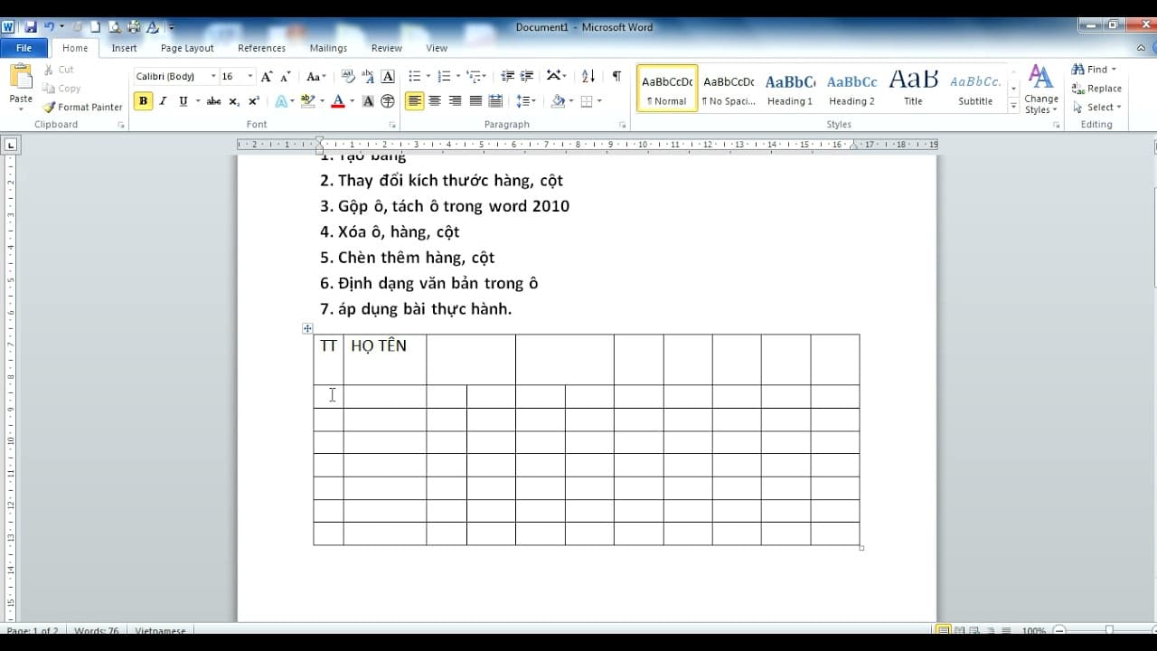
Task: Apply the Title style
Action: coord(914,89)
